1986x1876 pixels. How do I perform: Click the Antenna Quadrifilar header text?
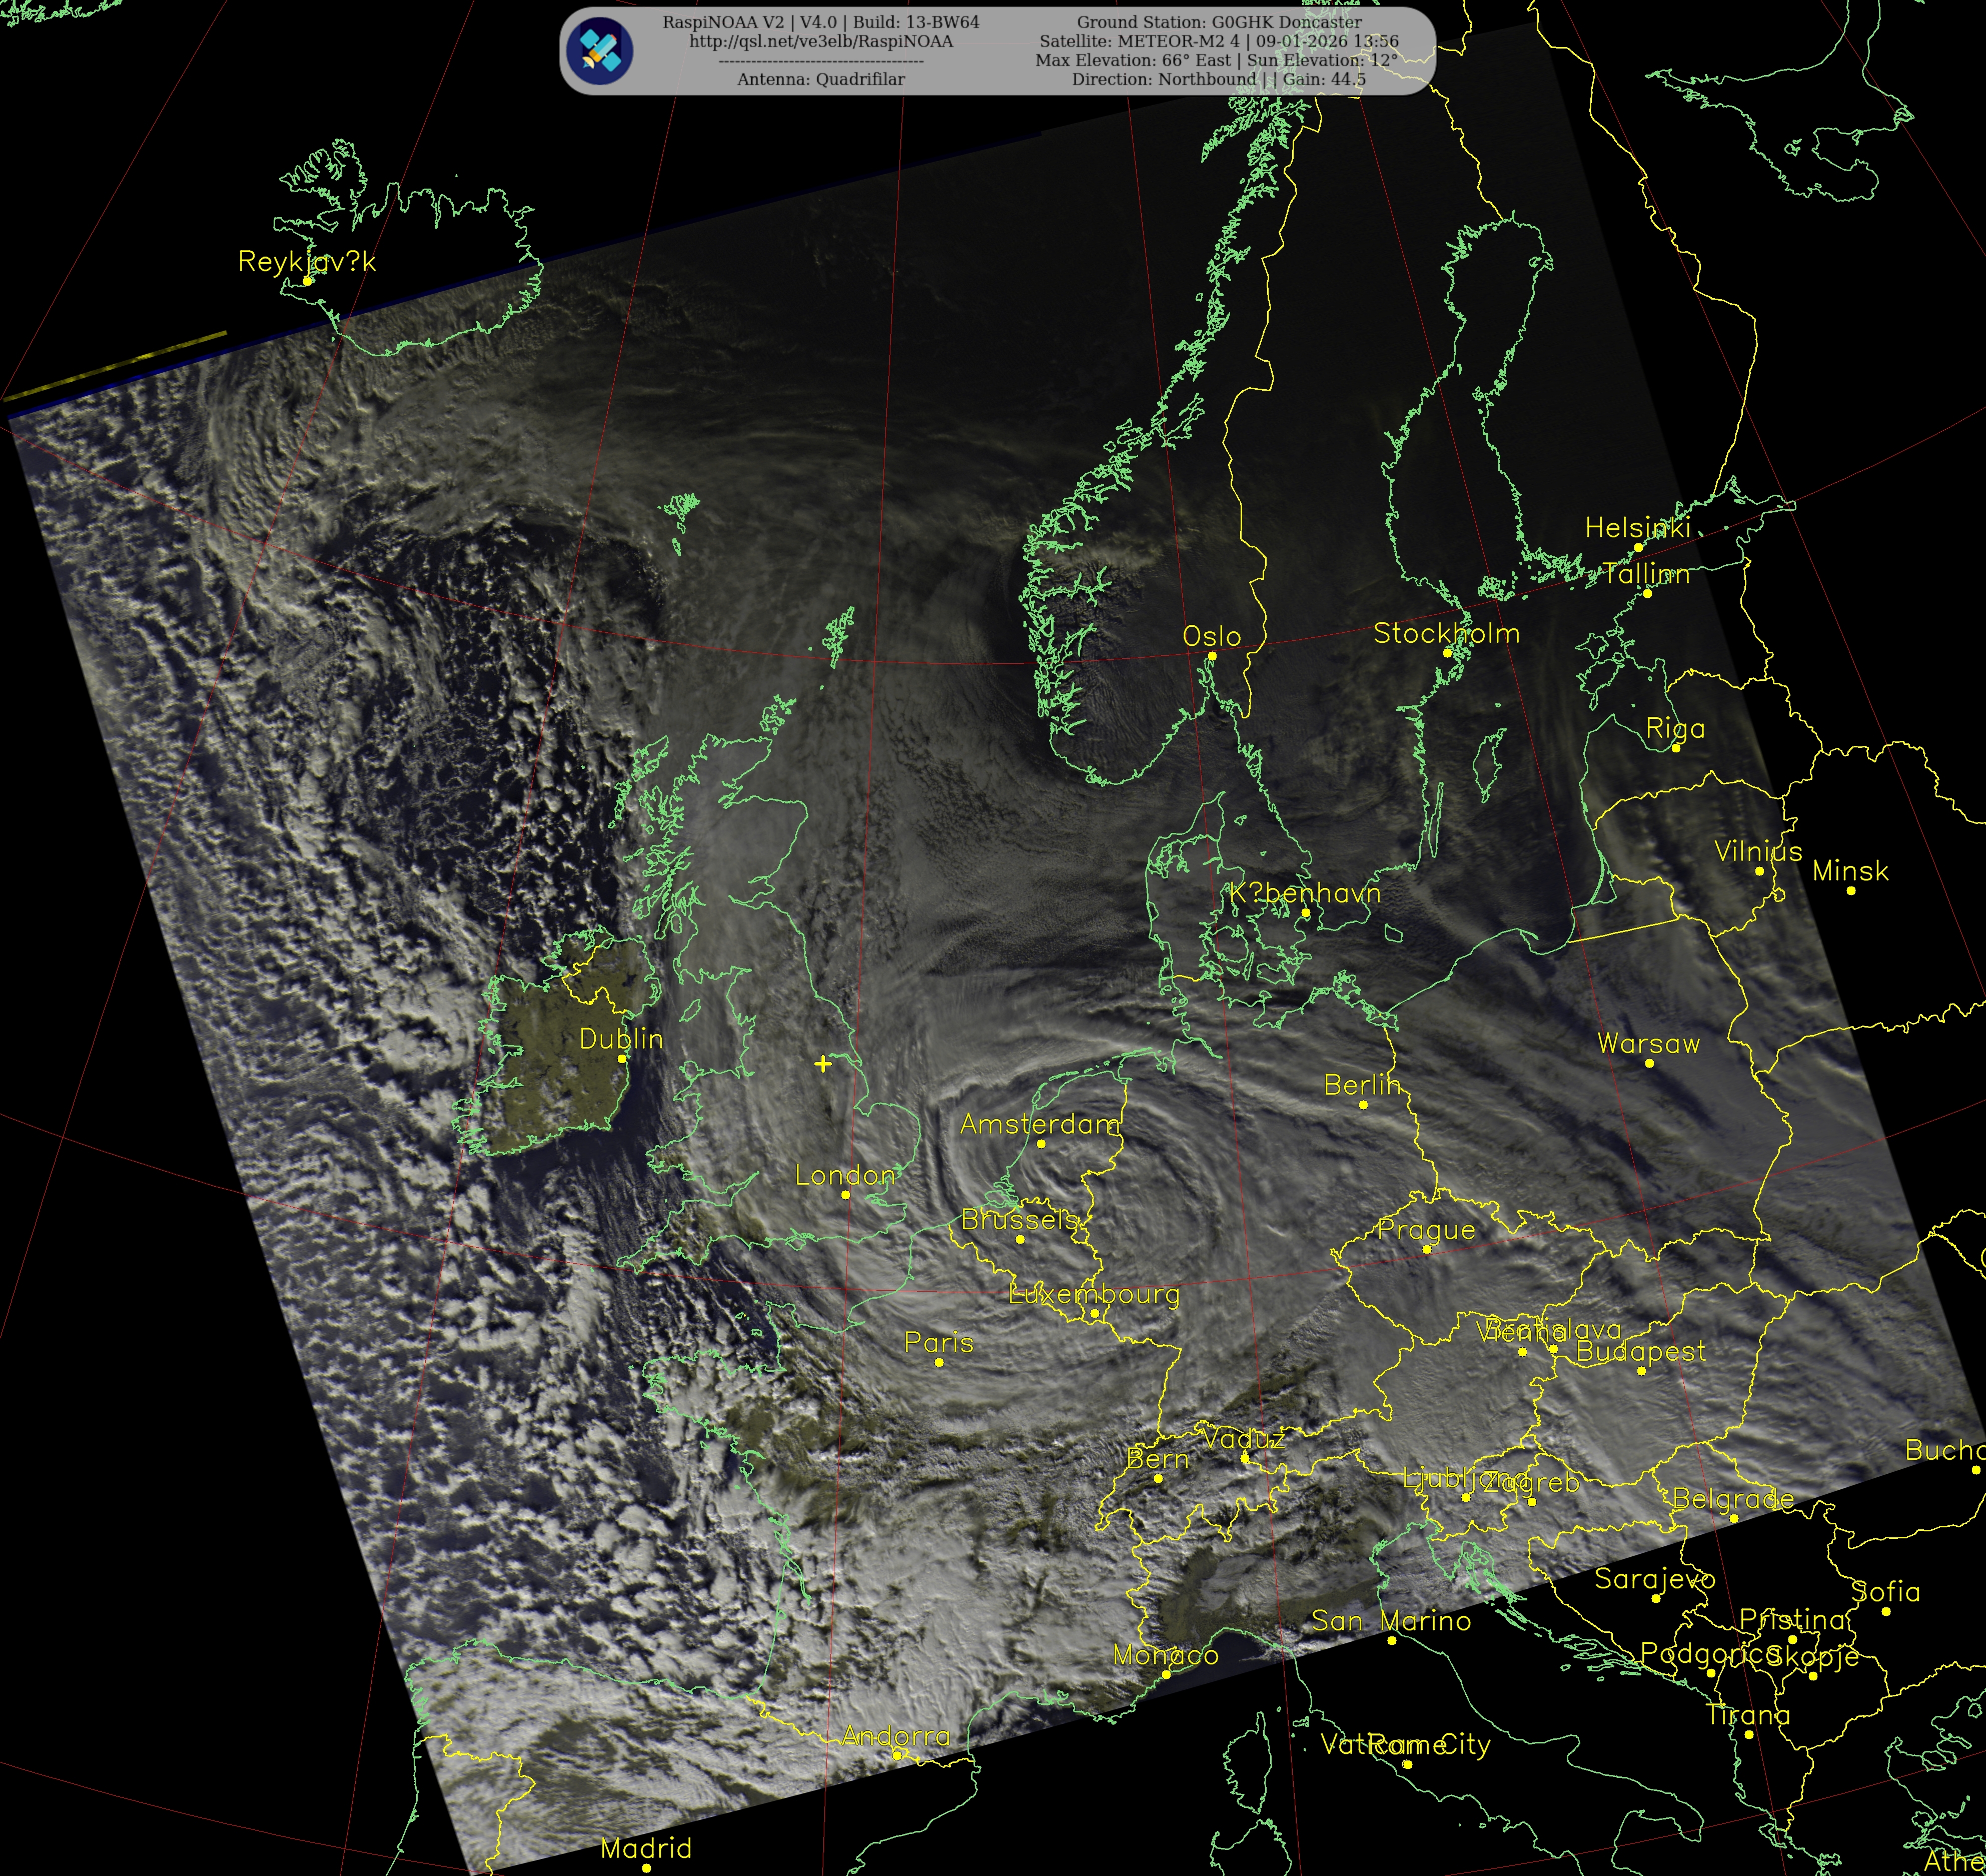point(820,79)
